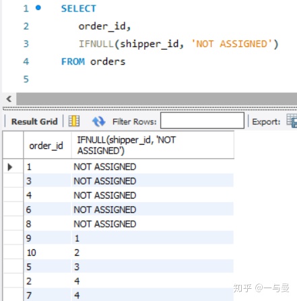
Task: Click the IFNULL(shipper_id, 'NOT ASSIGNED') column header
Action: tap(153, 145)
